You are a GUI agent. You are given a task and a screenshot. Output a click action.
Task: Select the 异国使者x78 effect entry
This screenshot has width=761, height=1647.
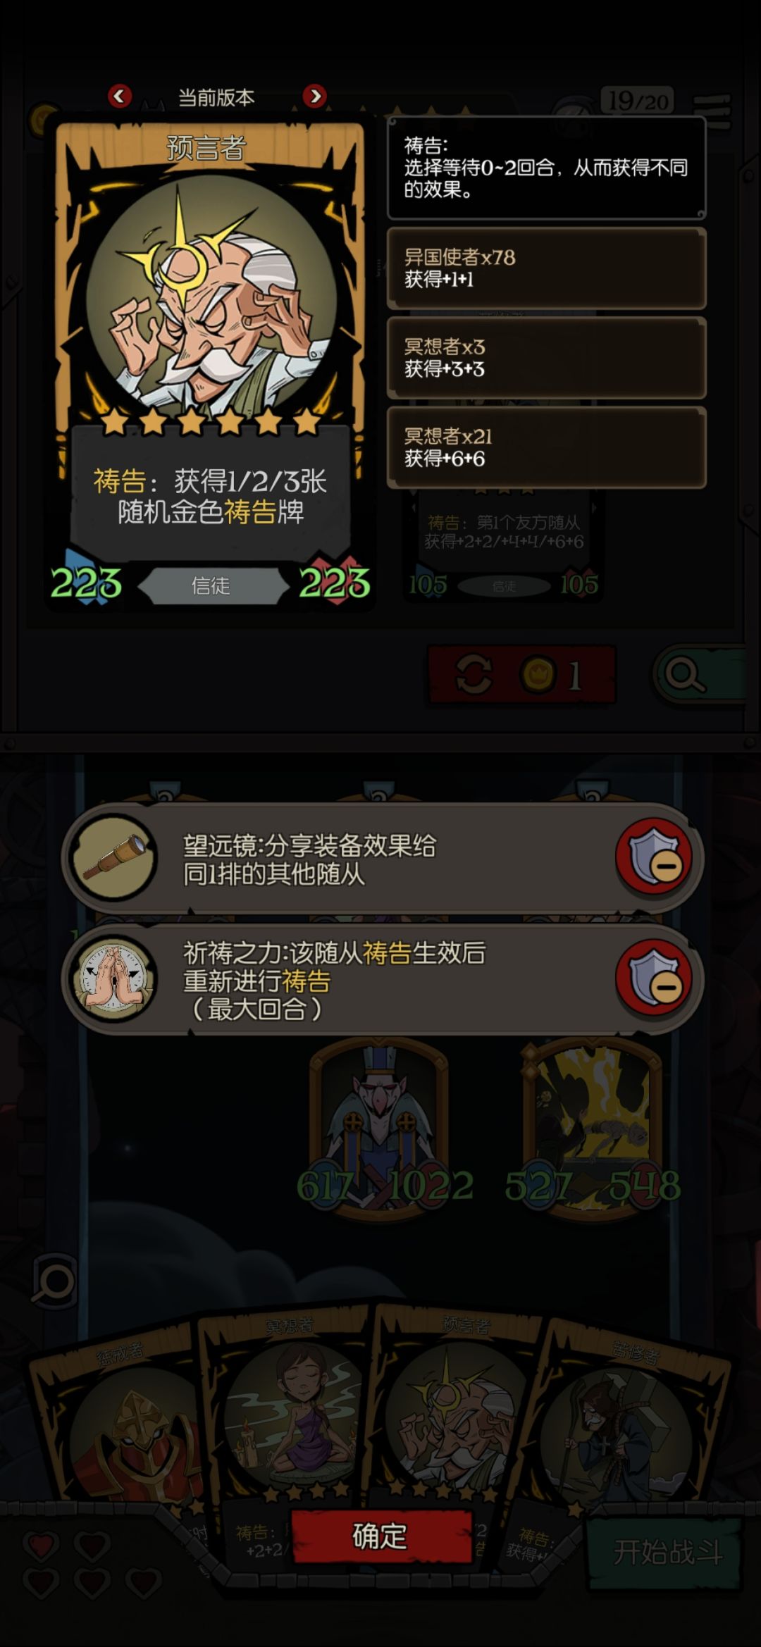coord(547,268)
